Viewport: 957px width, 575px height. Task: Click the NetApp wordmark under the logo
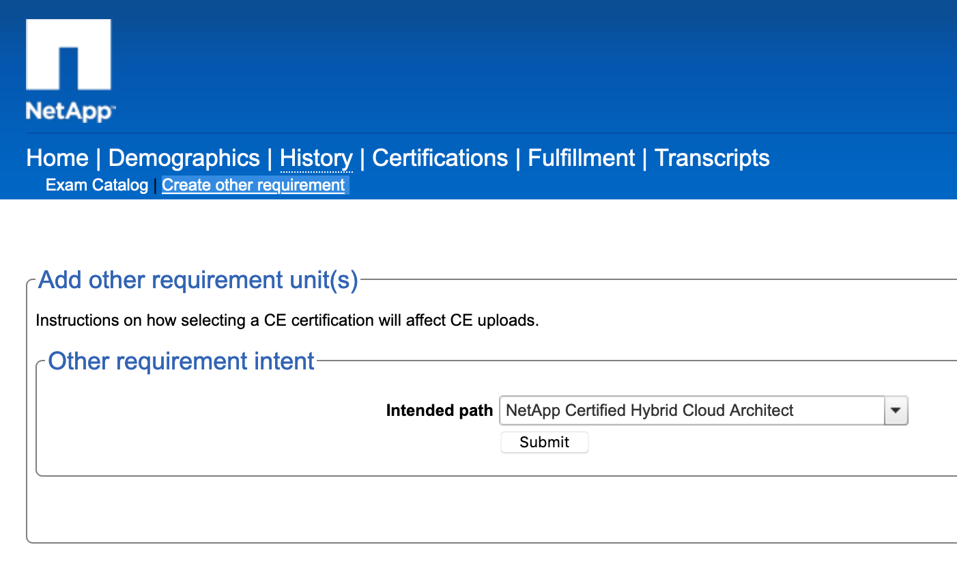pos(70,111)
